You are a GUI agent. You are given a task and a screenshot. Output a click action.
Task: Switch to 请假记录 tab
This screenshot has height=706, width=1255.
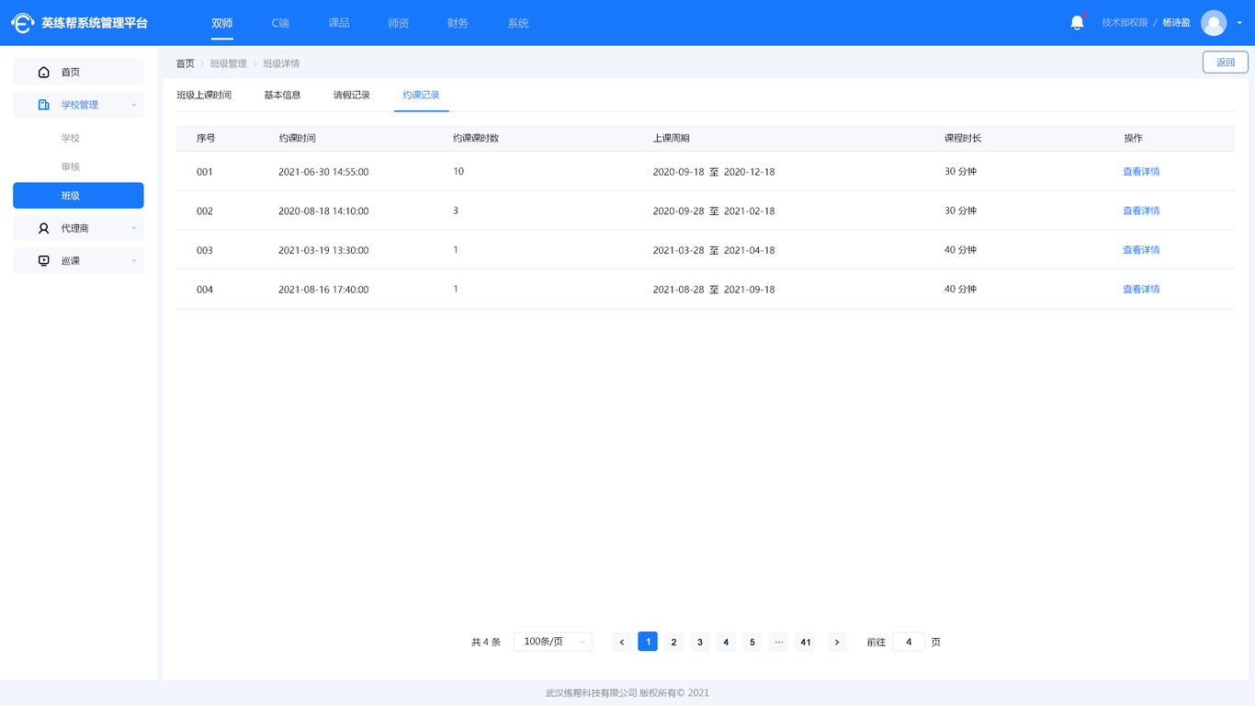click(x=352, y=95)
